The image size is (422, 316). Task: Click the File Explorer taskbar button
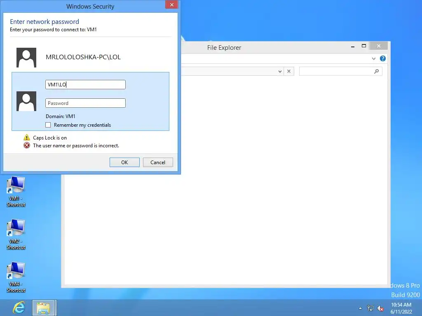coord(44,308)
